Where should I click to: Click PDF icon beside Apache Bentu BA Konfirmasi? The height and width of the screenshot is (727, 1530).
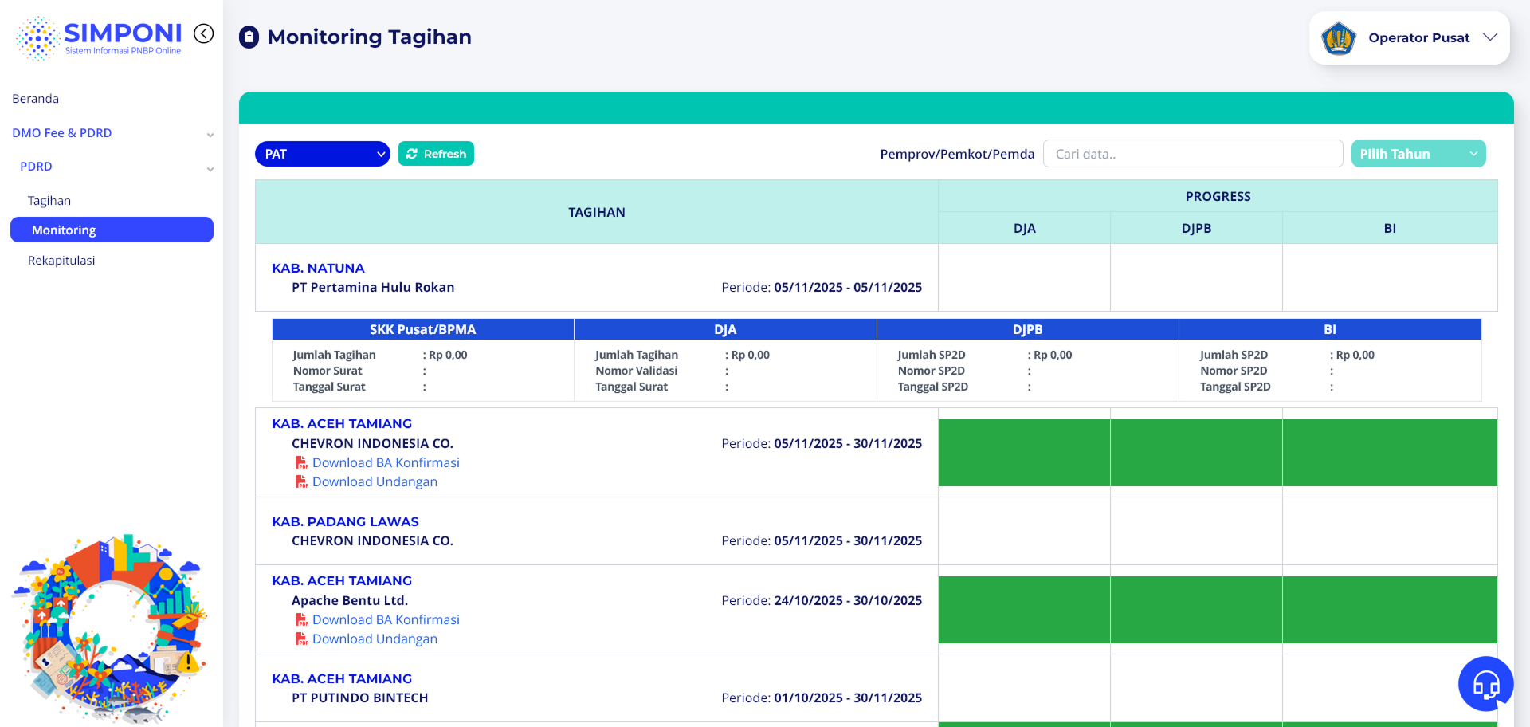pos(301,619)
